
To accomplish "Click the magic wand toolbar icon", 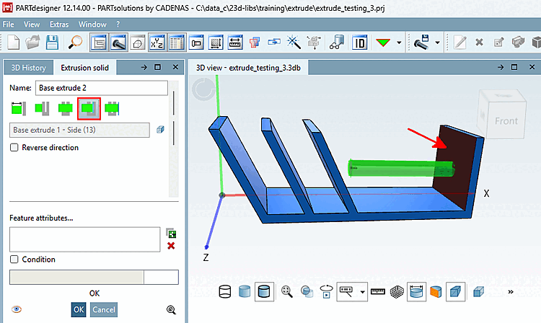I will [294, 43].
